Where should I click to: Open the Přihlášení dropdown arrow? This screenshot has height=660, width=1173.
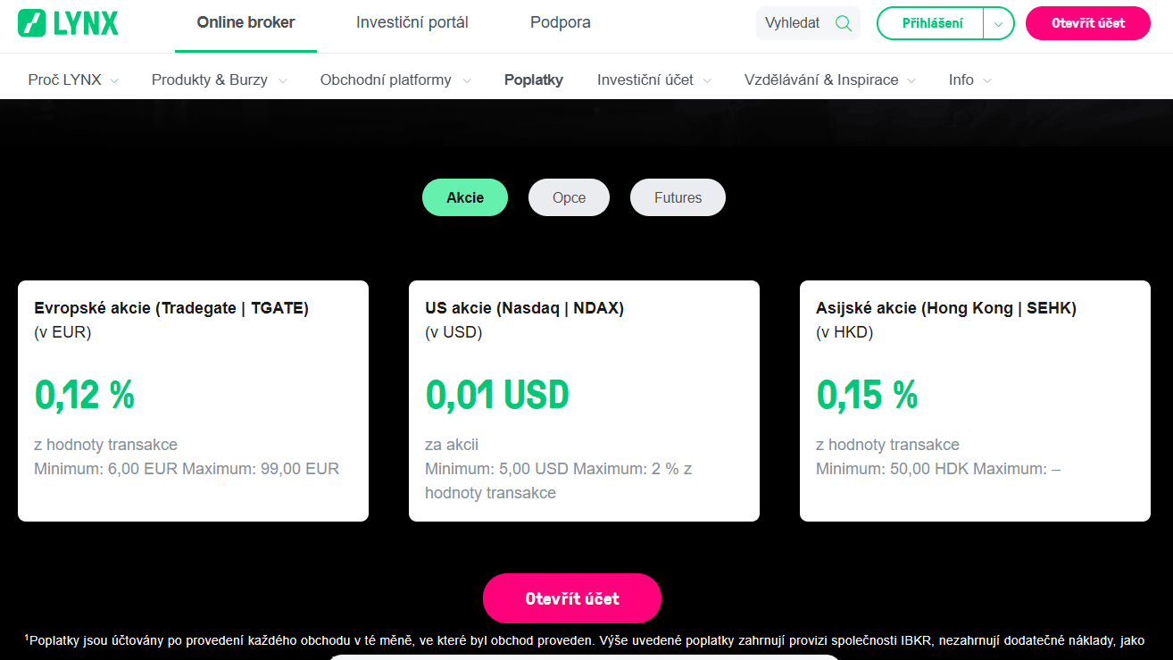pyautogui.click(x=999, y=24)
